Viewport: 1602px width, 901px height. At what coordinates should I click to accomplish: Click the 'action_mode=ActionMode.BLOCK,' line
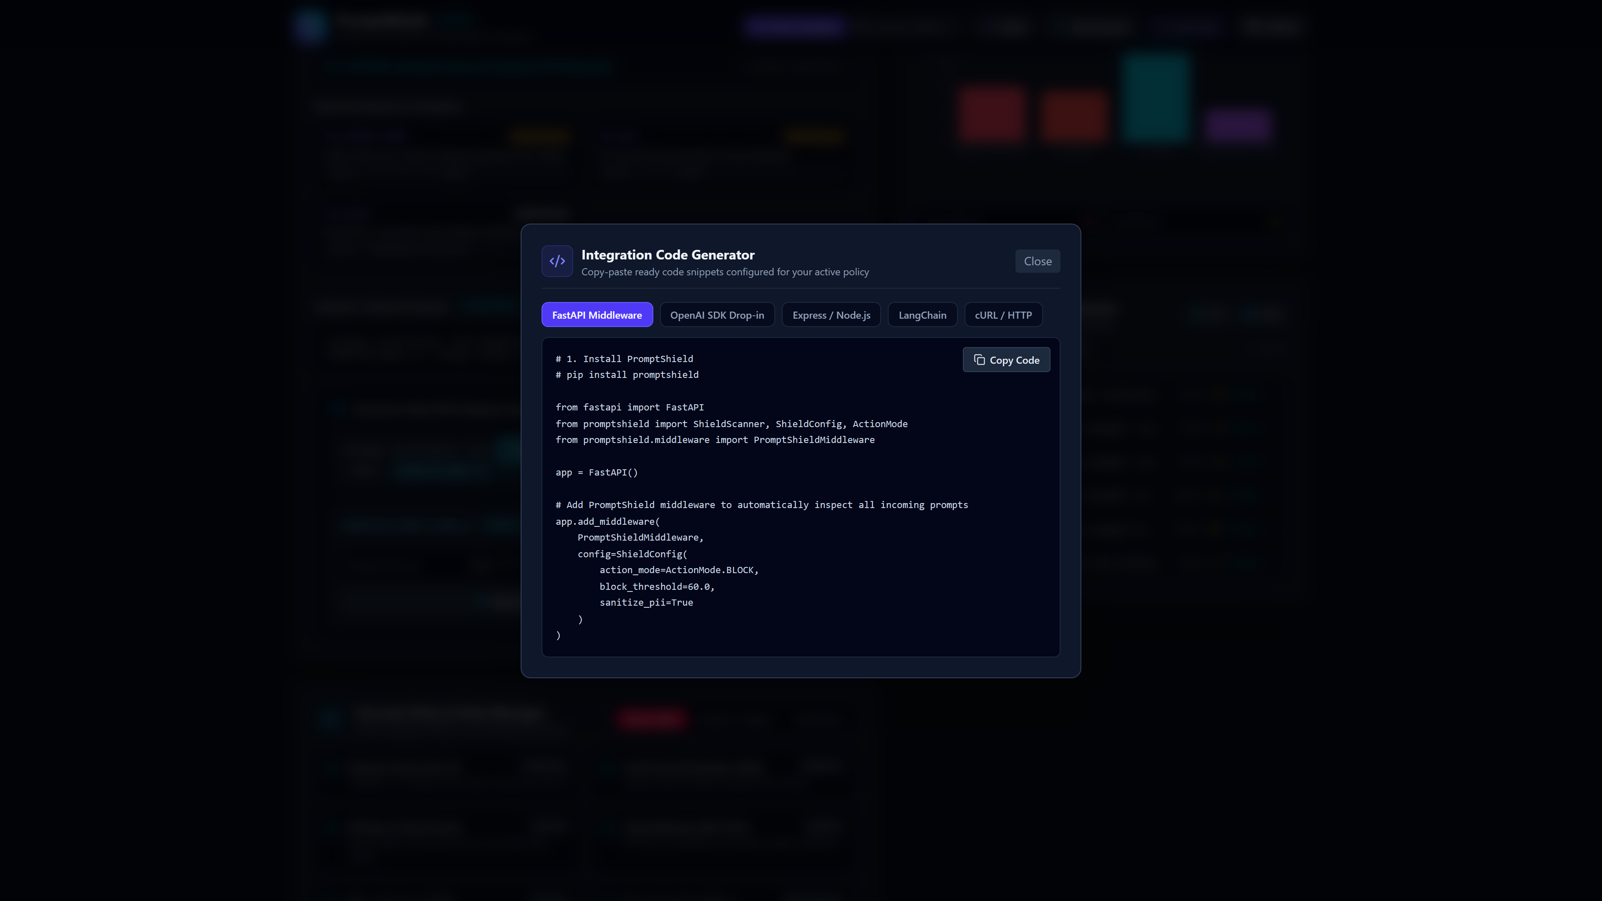pyautogui.click(x=679, y=570)
